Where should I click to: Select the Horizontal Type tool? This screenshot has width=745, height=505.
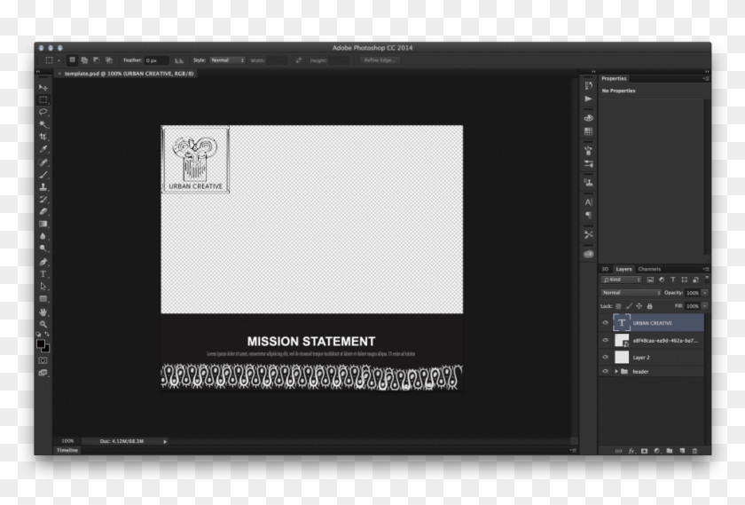coord(43,274)
